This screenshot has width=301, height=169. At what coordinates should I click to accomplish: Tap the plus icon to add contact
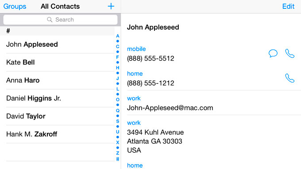tap(111, 6)
